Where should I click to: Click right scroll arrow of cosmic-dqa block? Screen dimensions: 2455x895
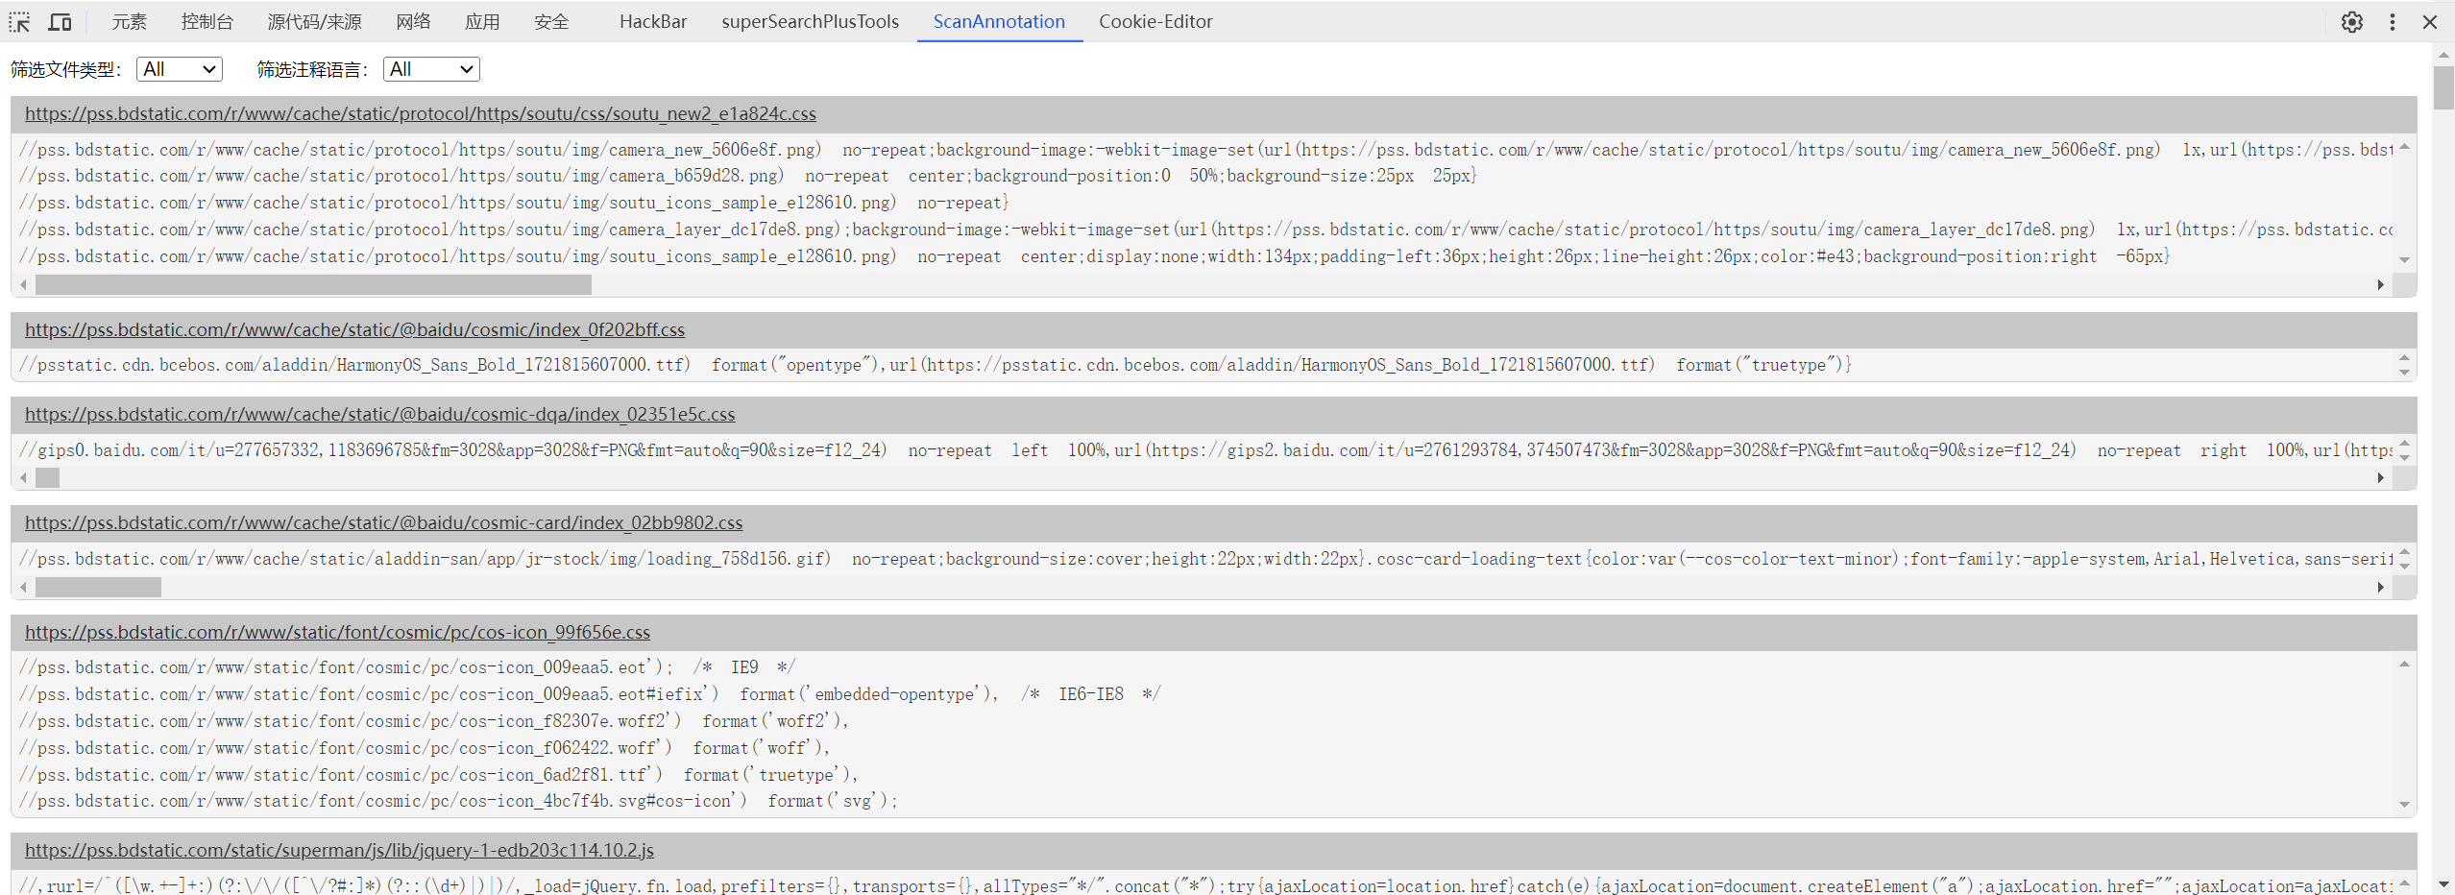(2380, 478)
